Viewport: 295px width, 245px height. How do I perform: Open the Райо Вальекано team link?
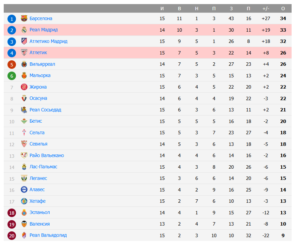[47, 155]
